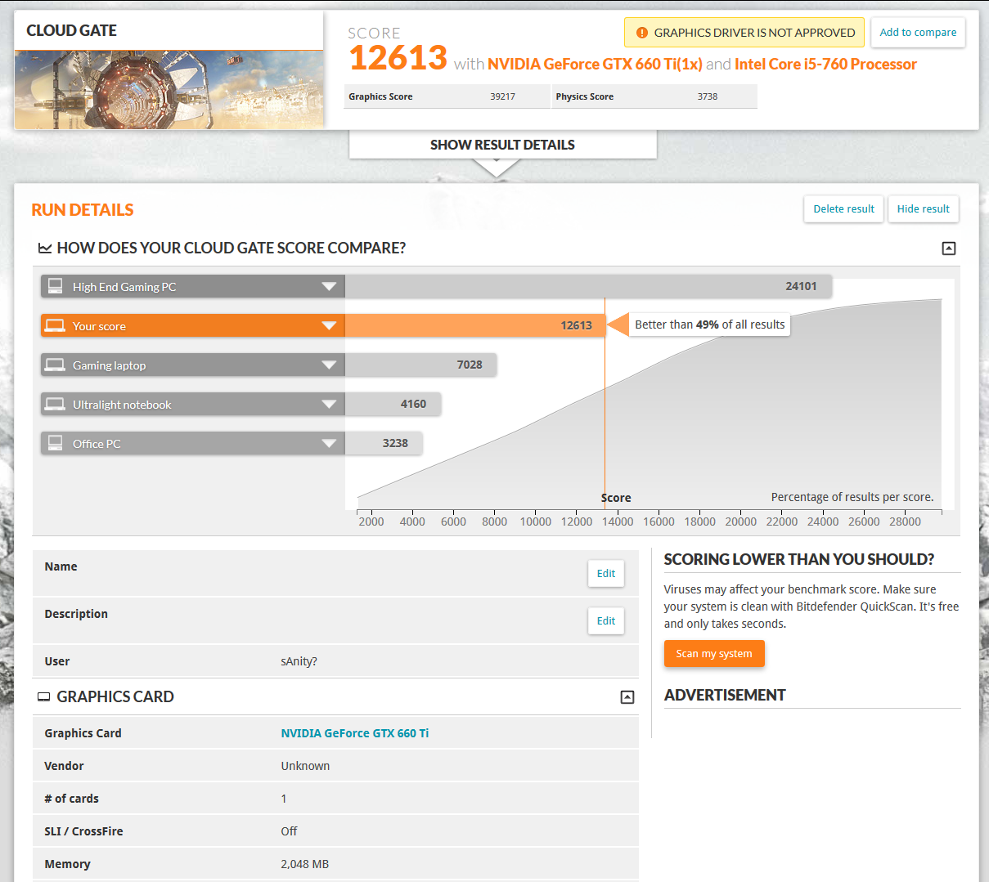Click the Graphics Score value 39217
Image resolution: width=989 pixels, height=882 pixels.
(502, 96)
